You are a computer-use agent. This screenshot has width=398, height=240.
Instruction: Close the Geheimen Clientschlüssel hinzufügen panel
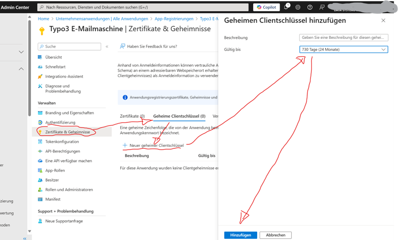pyautogui.click(x=383, y=21)
